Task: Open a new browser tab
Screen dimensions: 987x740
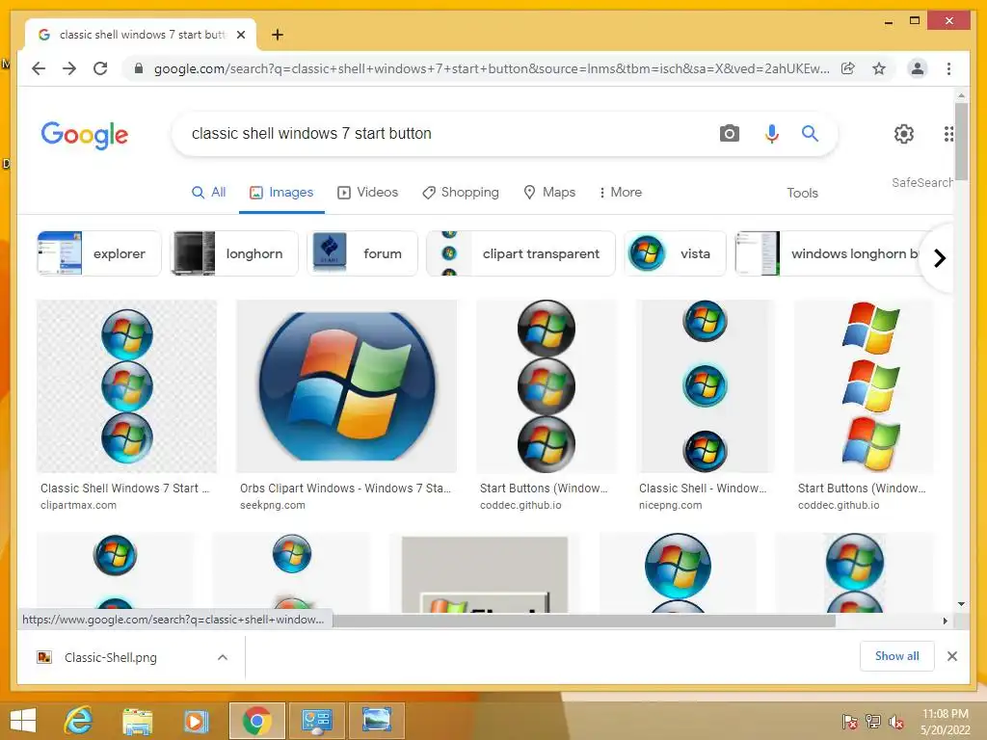Action: click(277, 35)
